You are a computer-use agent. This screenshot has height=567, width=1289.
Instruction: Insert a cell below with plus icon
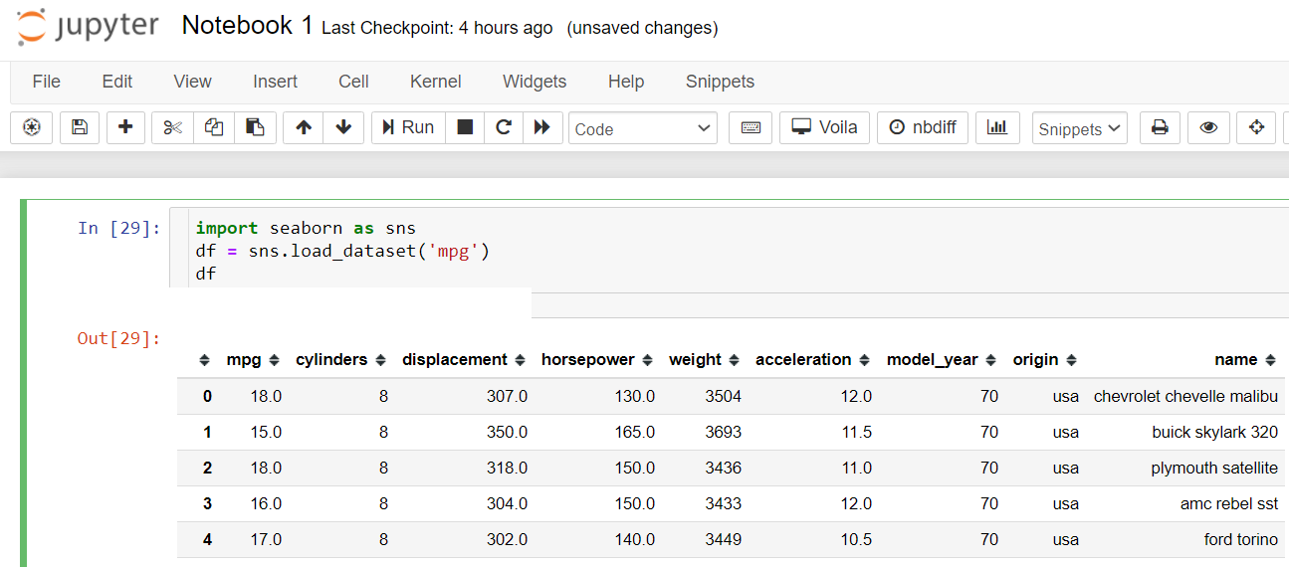125,127
